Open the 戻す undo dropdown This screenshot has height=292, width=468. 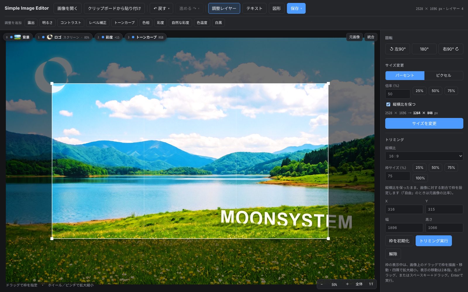point(161,8)
